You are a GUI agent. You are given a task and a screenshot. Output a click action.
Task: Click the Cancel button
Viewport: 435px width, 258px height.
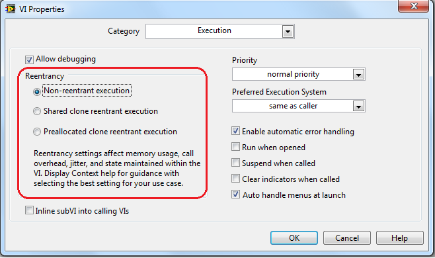tap(347, 238)
